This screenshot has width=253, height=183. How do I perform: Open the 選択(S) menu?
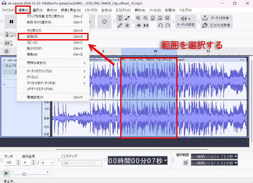(38, 10)
